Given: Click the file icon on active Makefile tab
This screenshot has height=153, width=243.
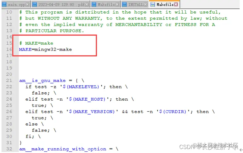Looking at the screenshot, I should [153, 5].
